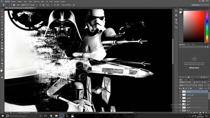Select the Brush tool
Viewport: 210px width, 118px height.
[x=2, y=31]
